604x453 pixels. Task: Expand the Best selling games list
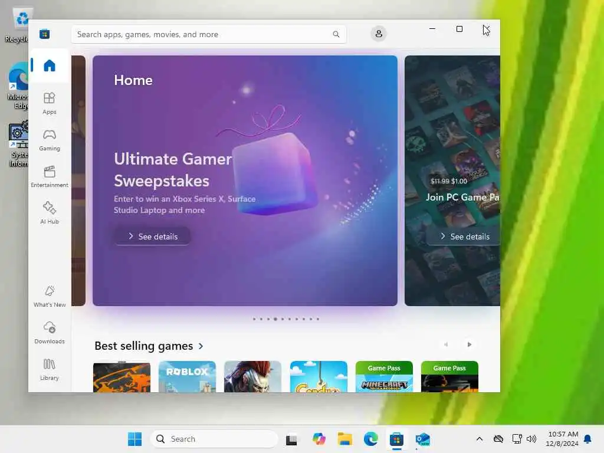pos(149,346)
